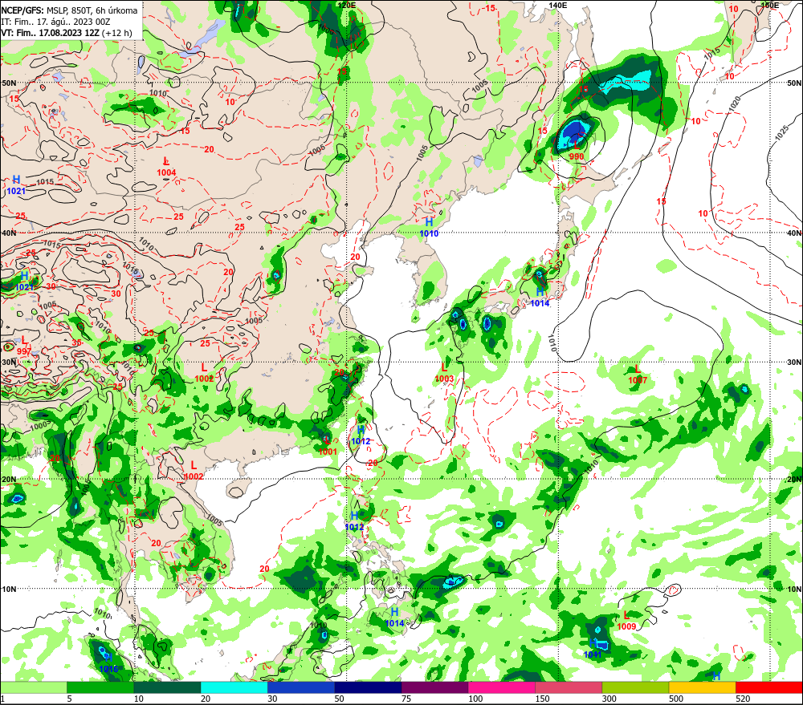Click the '1020' isobar label
Screen dimensions: 803x705
733,104
